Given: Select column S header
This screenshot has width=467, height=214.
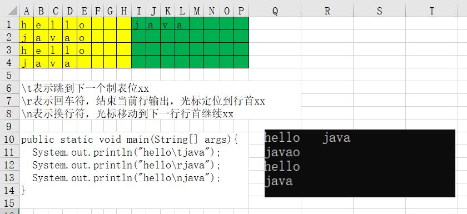Looking at the screenshot, I should point(379,11).
